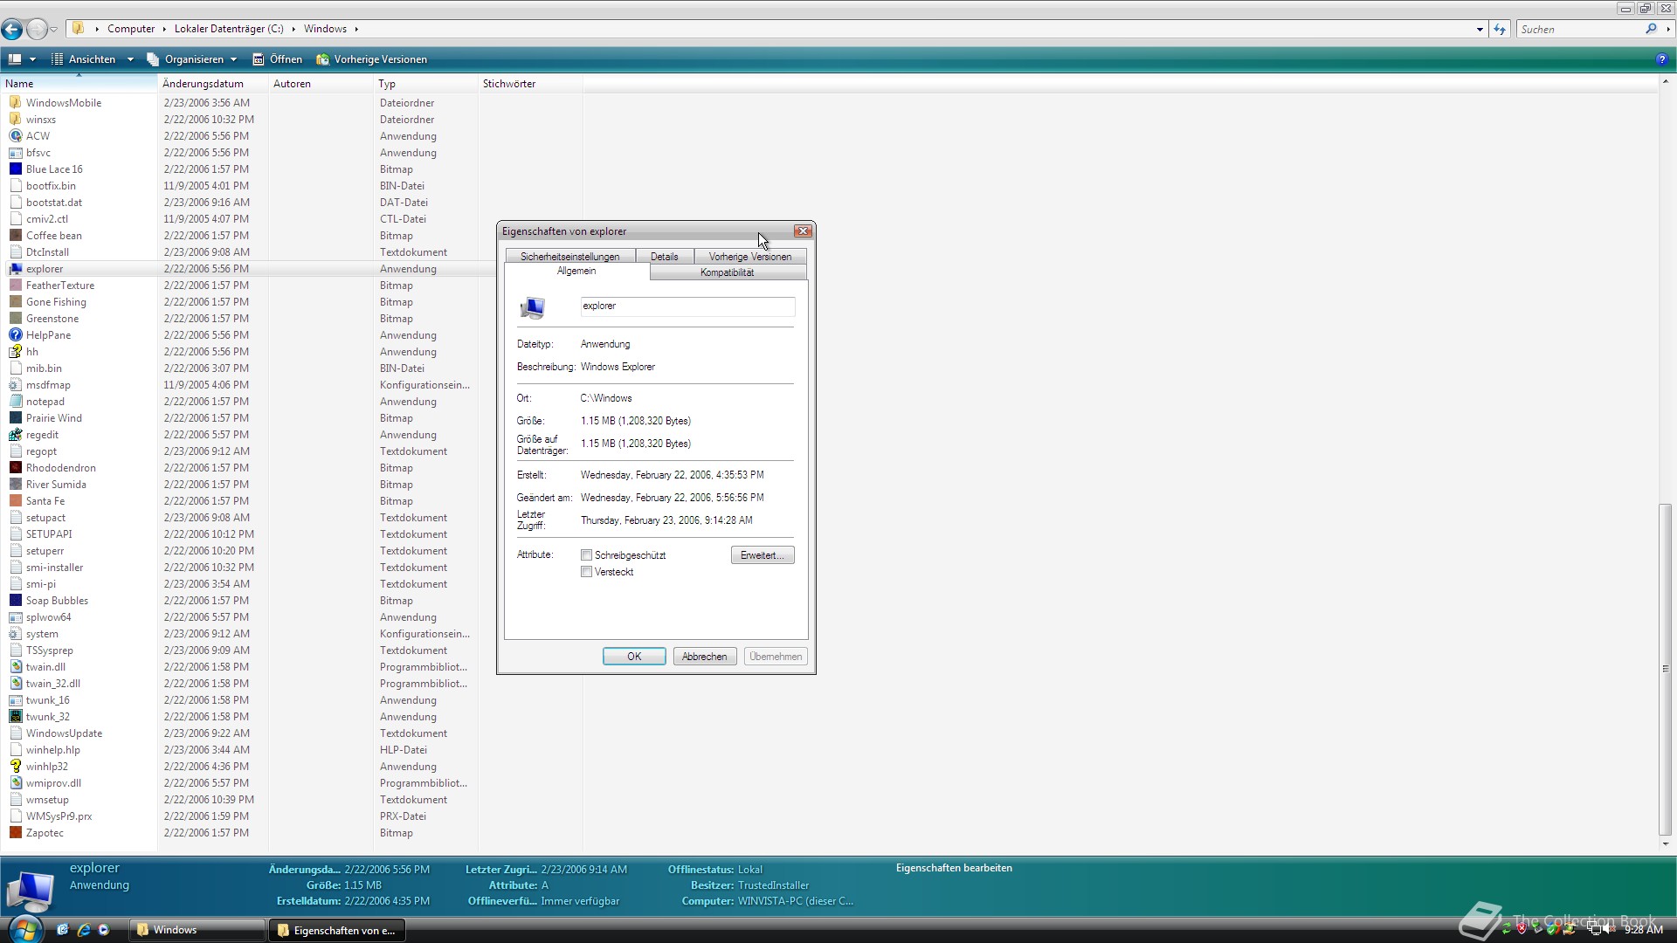The width and height of the screenshot is (1677, 943).
Task: Switch to the Windows taskbar button
Action: pos(197,930)
